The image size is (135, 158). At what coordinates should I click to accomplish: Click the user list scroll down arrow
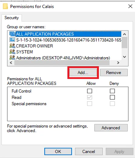(124, 57)
